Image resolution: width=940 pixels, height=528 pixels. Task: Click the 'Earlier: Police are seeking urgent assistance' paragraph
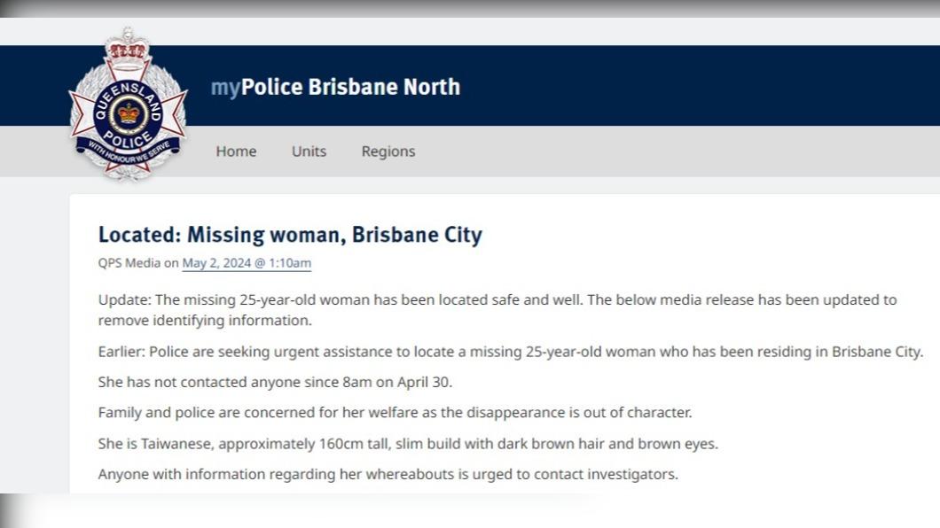[511, 352]
